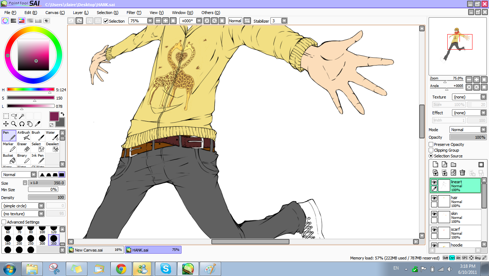Screen dimensions: 489x276
Task: Delete layer with the trash icon
Action: pos(462,173)
